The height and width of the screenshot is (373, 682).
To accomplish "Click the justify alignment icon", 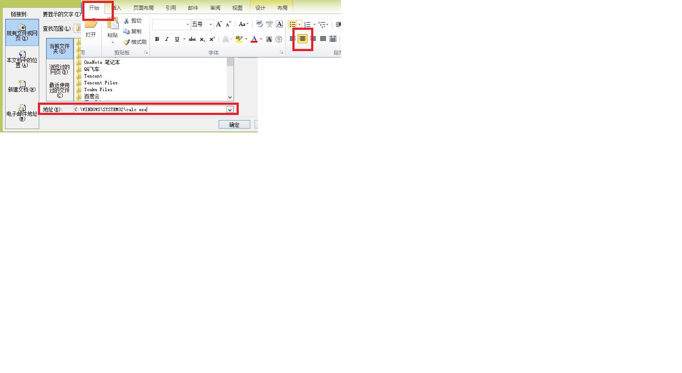I will (x=323, y=39).
